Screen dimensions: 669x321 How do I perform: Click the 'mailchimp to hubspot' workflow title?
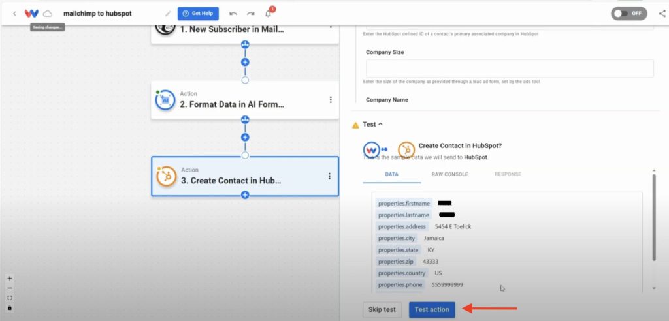[98, 14]
